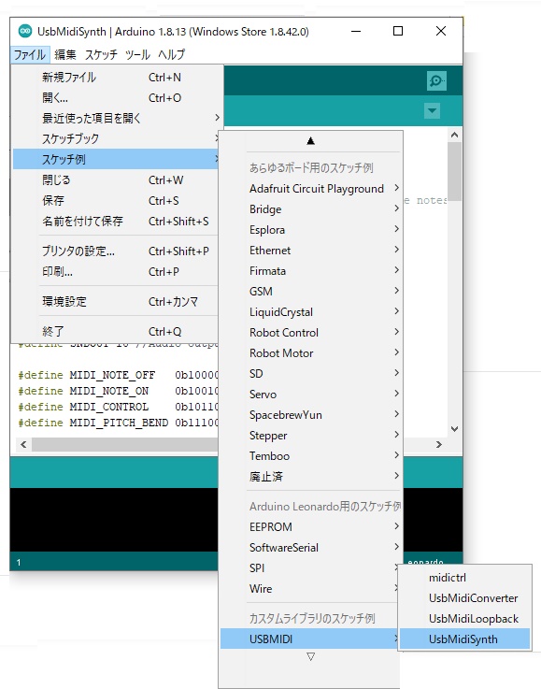Click the MIDI_PITCH_BEND define line
Image resolution: width=541 pixels, height=689 pixels.
click(x=118, y=423)
